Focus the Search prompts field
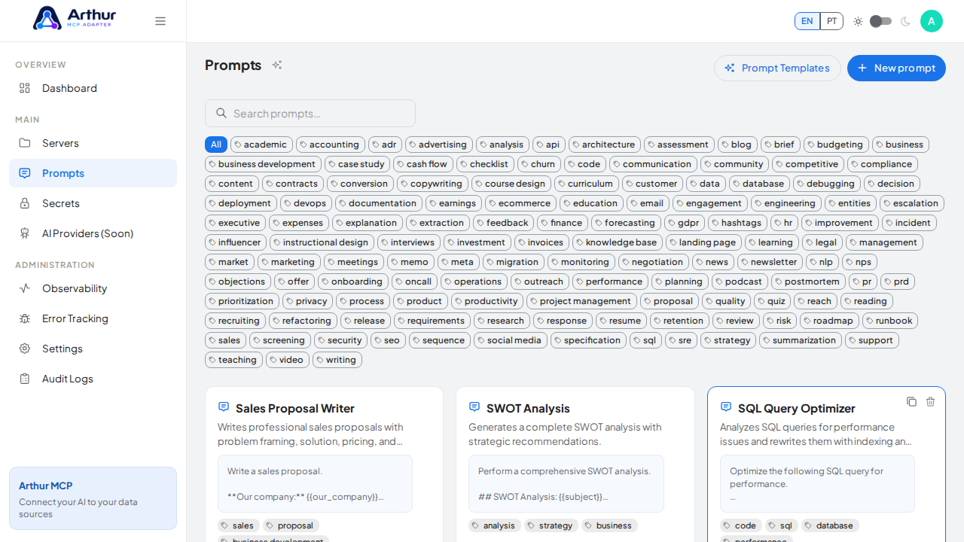Screen dimensions: 964x542 [x=310, y=113]
